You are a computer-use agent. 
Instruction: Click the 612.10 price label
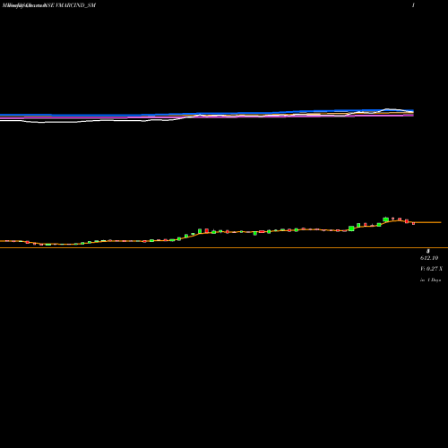pyautogui.click(x=429, y=258)
